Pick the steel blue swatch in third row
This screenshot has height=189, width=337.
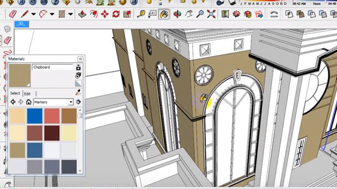[35, 150]
